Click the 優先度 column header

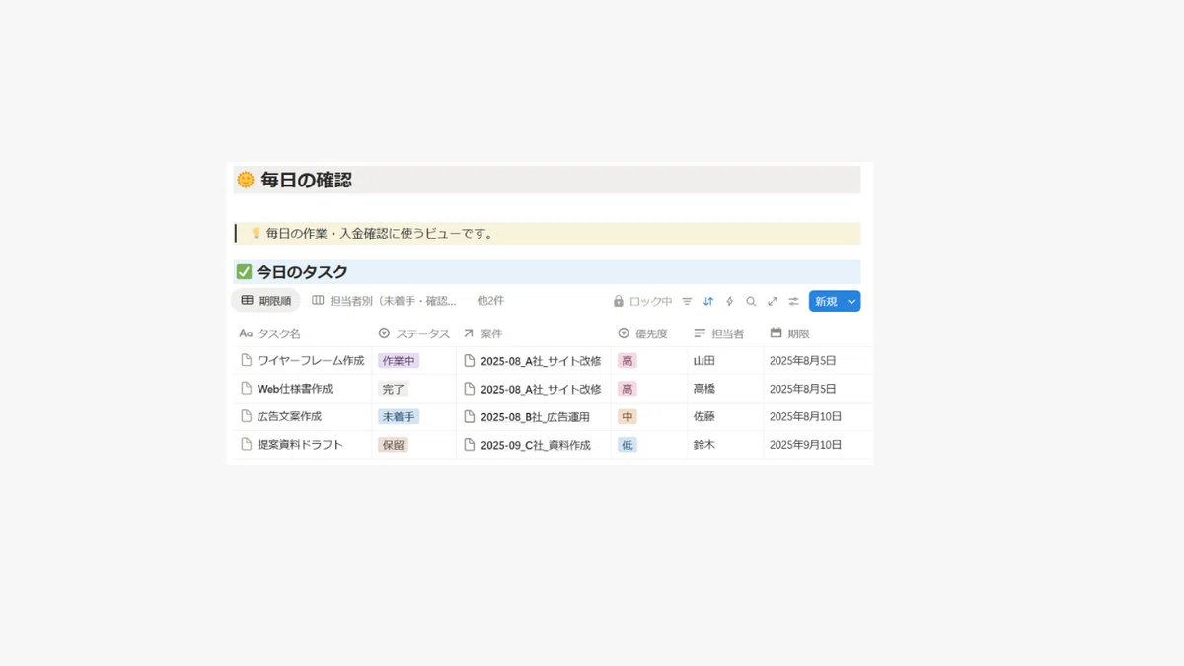pyautogui.click(x=642, y=333)
